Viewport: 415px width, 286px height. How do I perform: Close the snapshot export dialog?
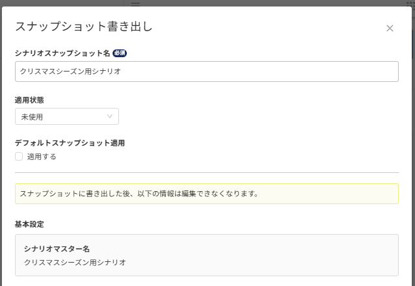[x=390, y=29]
